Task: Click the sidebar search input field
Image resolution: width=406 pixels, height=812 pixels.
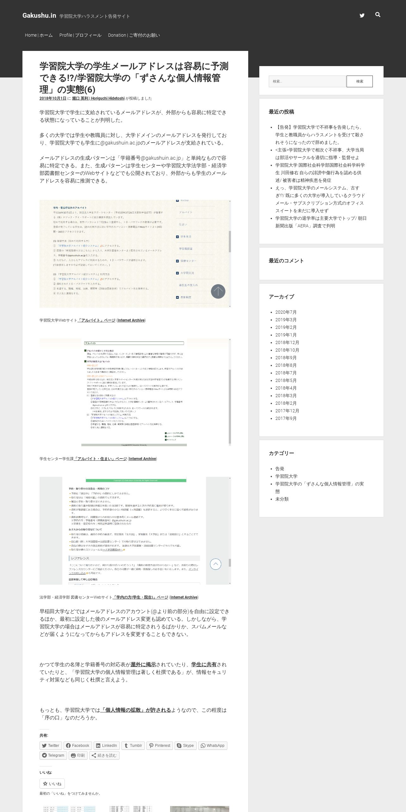Action: coord(307,81)
